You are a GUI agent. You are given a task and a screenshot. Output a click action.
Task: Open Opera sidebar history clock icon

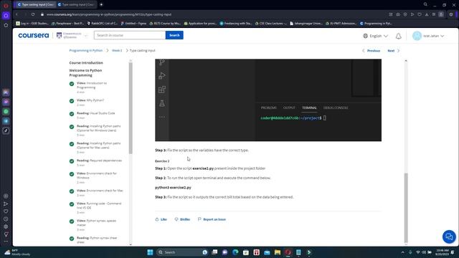(6, 219)
